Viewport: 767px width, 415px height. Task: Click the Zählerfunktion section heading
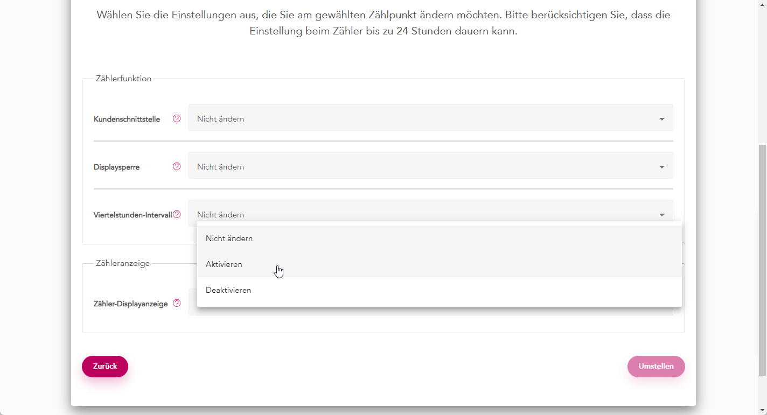(123, 79)
